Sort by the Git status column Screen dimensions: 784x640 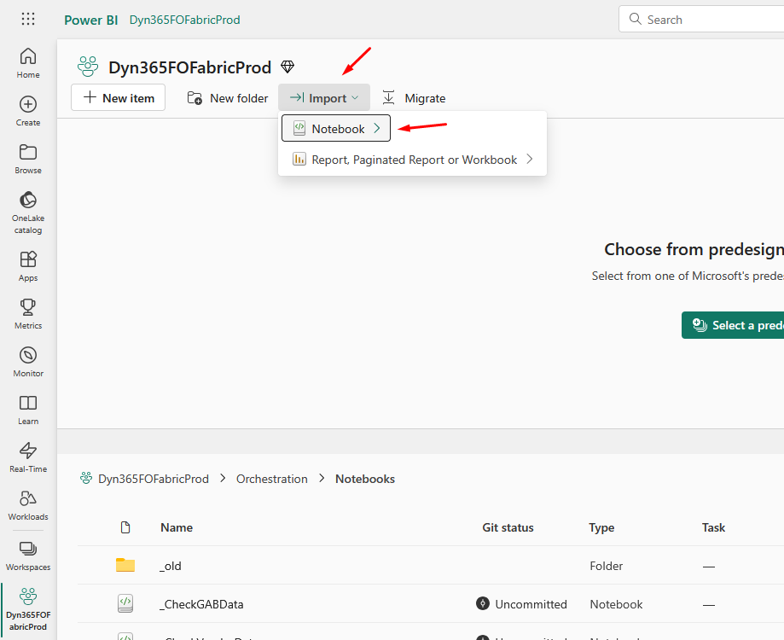tap(508, 527)
